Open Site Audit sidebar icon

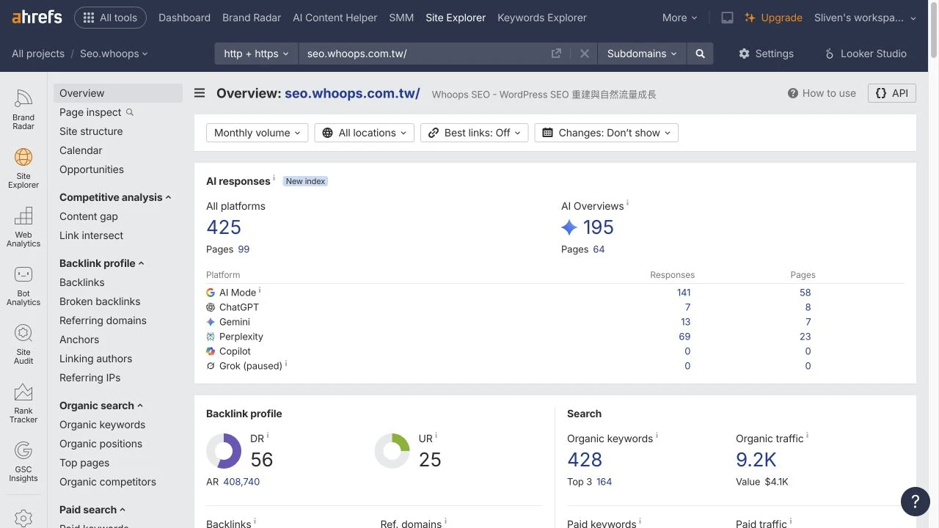pyautogui.click(x=23, y=345)
